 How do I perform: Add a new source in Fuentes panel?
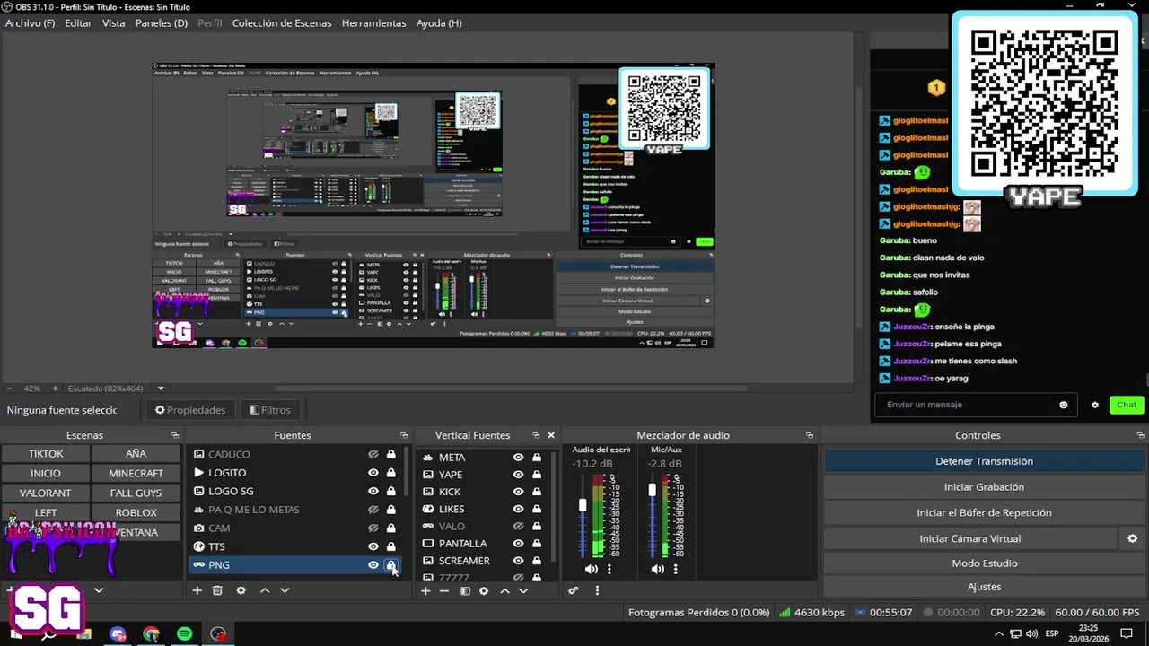pyautogui.click(x=197, y=590)
